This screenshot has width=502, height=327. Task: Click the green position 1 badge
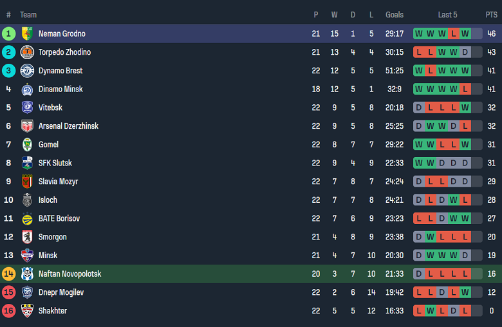[9, 33]
